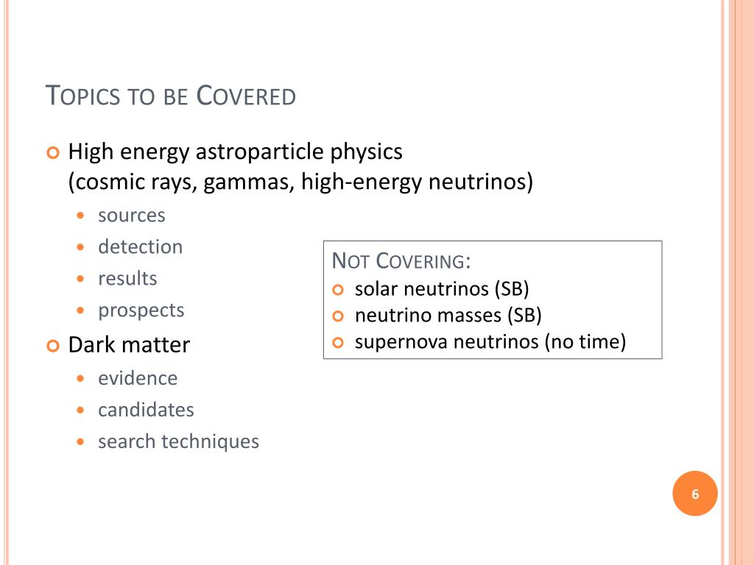Click the Dark matter heading text
The width and height of the screenshot is (754, 565).
click(129, 345)
